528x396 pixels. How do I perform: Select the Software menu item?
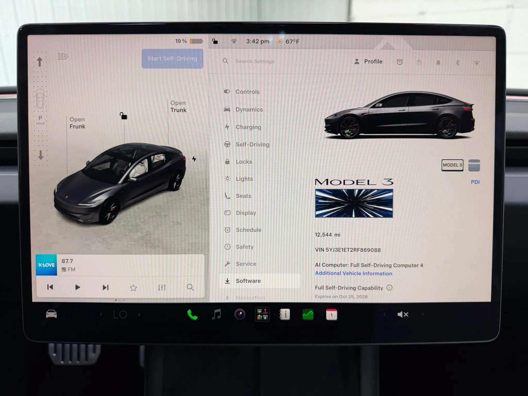pyautogui.click(x=259, y=281)
